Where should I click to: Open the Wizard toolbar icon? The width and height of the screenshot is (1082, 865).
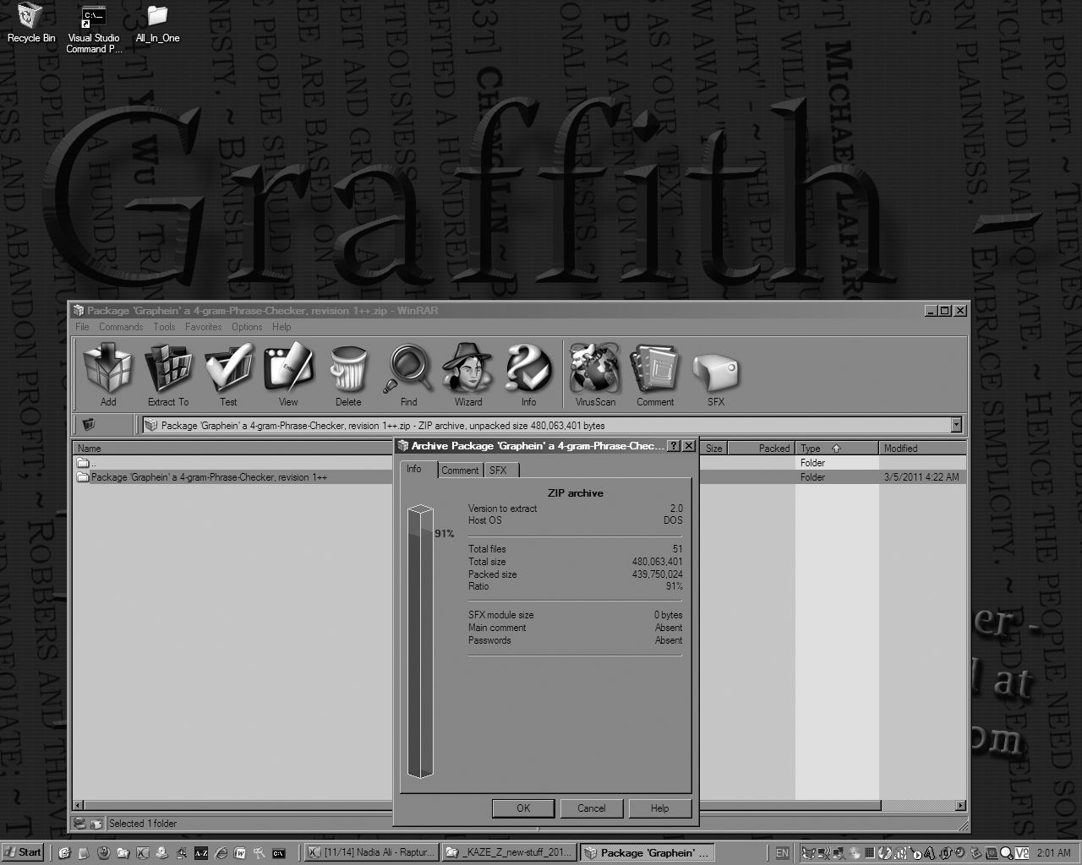pos(468,374)
